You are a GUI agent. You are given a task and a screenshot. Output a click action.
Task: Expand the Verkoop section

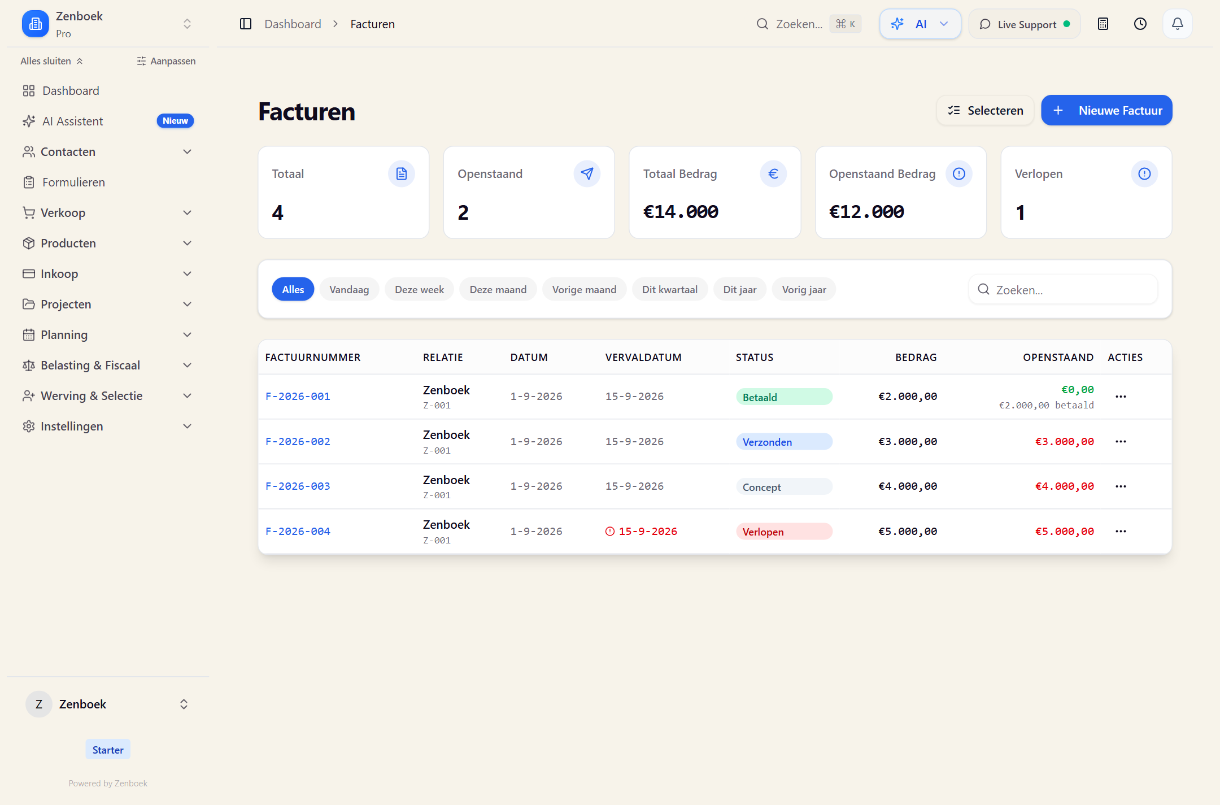coord(108,212)
